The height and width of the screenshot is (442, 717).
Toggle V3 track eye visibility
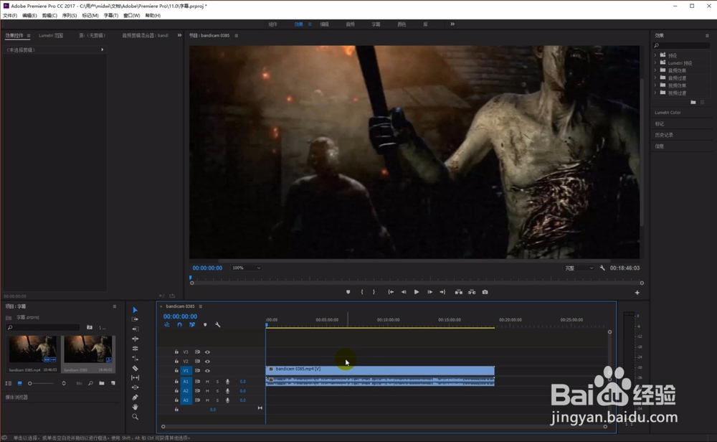[x=208, y=352]
